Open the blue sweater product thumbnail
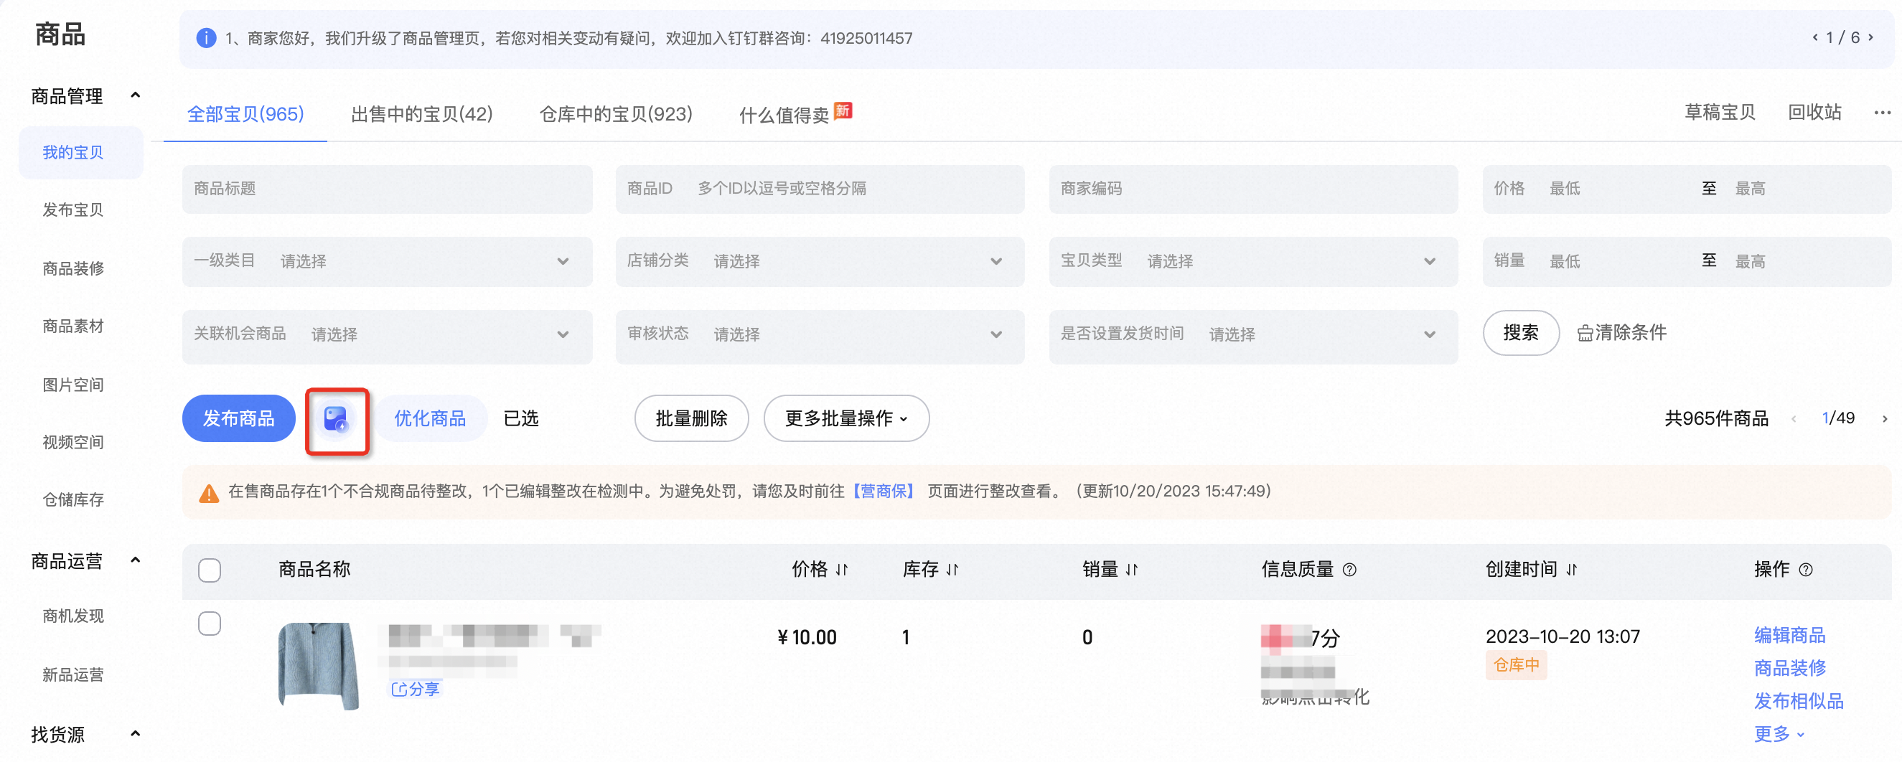This screenshot has width=1902, height=762. click(318, 666)
